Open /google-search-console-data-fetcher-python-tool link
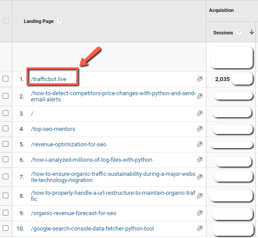The image size is (258, 238). 92,229
